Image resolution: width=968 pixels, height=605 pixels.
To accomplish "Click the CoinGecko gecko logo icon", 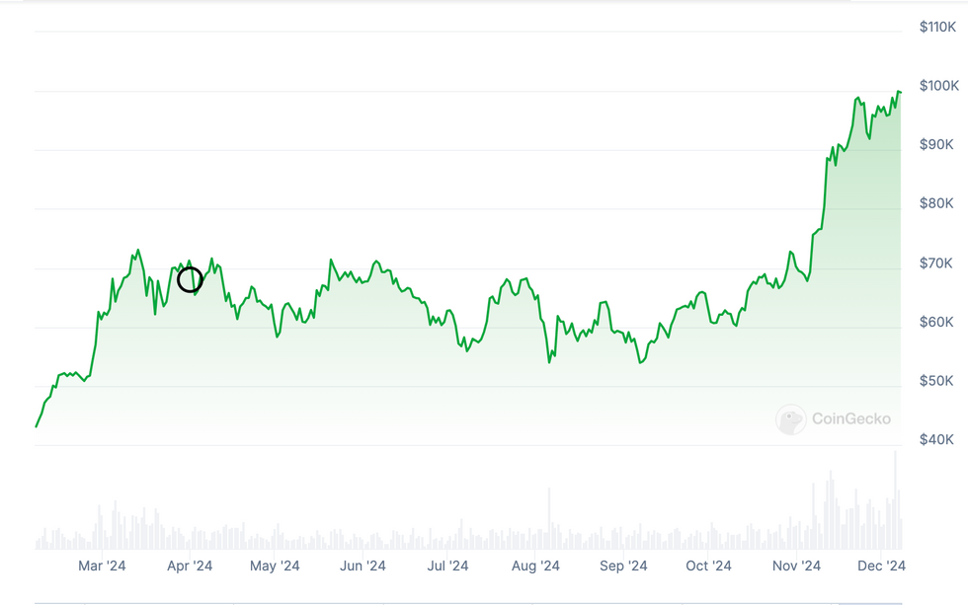I will (x=790, y=419).
